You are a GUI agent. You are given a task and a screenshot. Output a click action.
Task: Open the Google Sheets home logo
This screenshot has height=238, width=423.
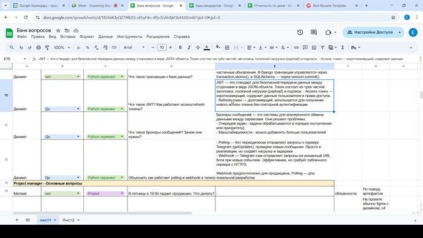coord(9,33)
